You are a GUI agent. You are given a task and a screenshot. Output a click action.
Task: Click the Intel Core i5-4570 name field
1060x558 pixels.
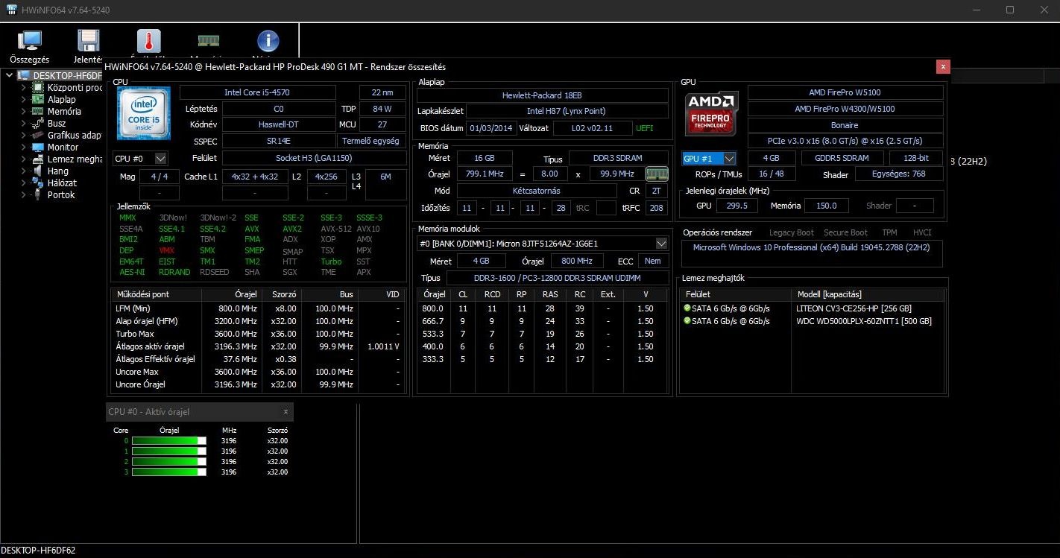[258, 92]
